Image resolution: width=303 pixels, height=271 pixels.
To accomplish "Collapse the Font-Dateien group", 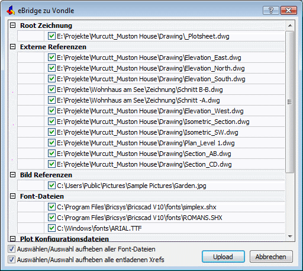I will (13, 196).
